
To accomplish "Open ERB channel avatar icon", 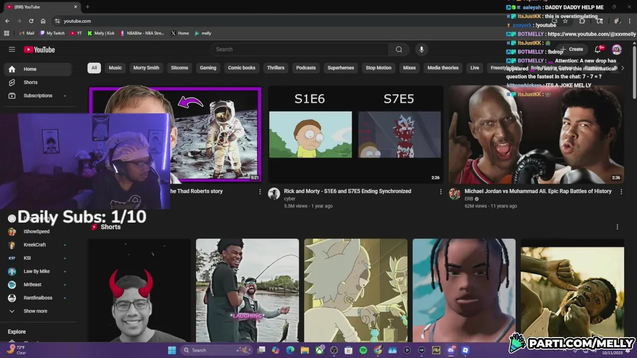I will click(454, 193).
